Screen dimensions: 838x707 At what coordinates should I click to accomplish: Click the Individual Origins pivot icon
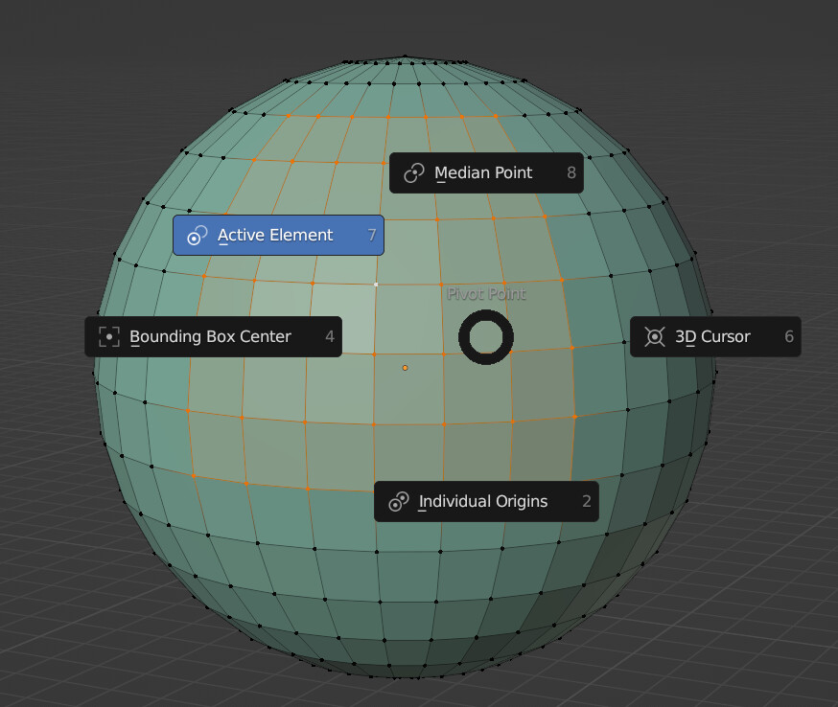(x=398, y=501)
